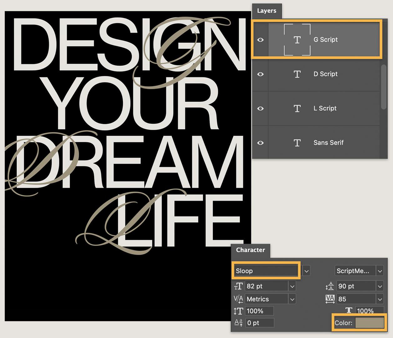Hide the G Script layer
The height and width of the screenshot is (338, 393).
[x=260, y=39]
